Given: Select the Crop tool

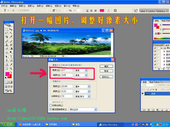Looking at the screenshot, I should [7, 37].
